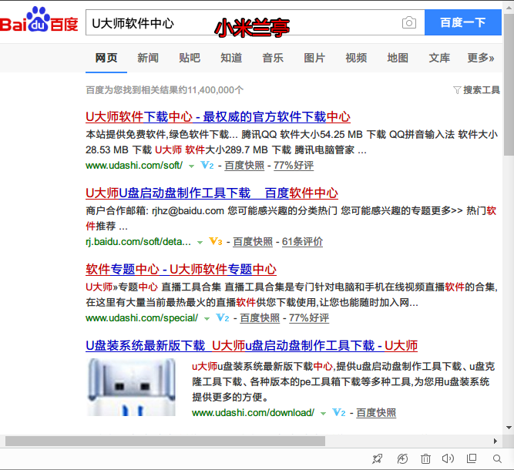Expand dropdown arrow after rj.baidu.com/soft/deta...

[200, 243]
